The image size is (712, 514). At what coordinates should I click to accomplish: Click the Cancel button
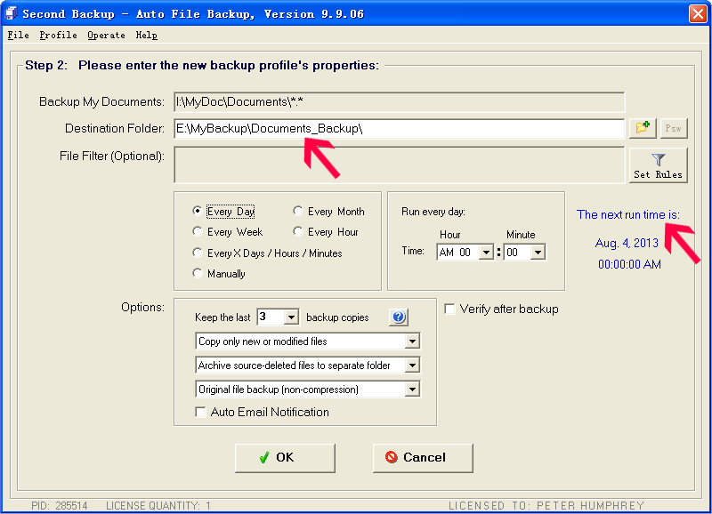click(424, 458)
